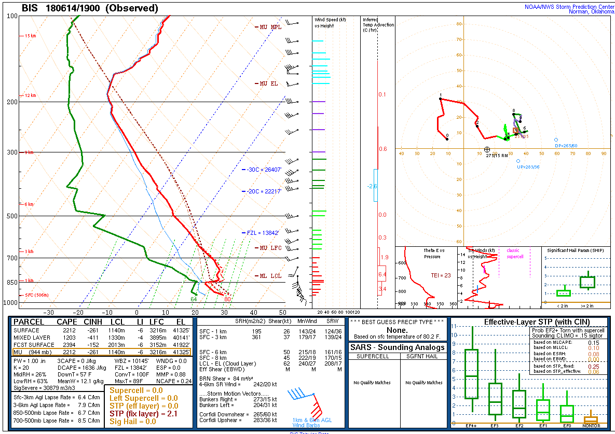The height and width of the screenshot is (434, 615).
Task: Click the BEST GUESS PRECIP TYPE header
Action: (x=397, y=322)
